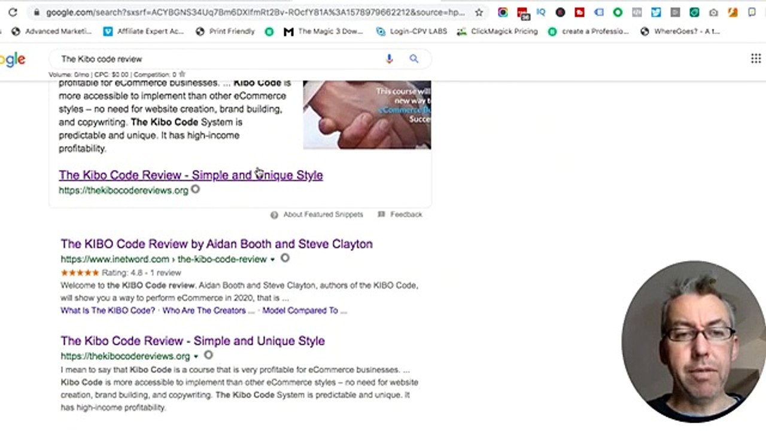
Task: Click the circle icon beside inetword.com result
Action: click(x=285, y=258)
